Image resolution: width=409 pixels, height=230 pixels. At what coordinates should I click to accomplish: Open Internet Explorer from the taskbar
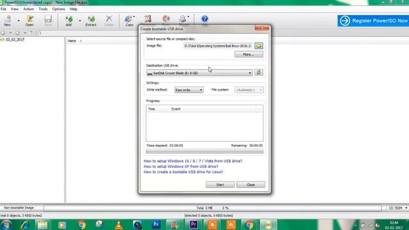click(x=25, y=225)
